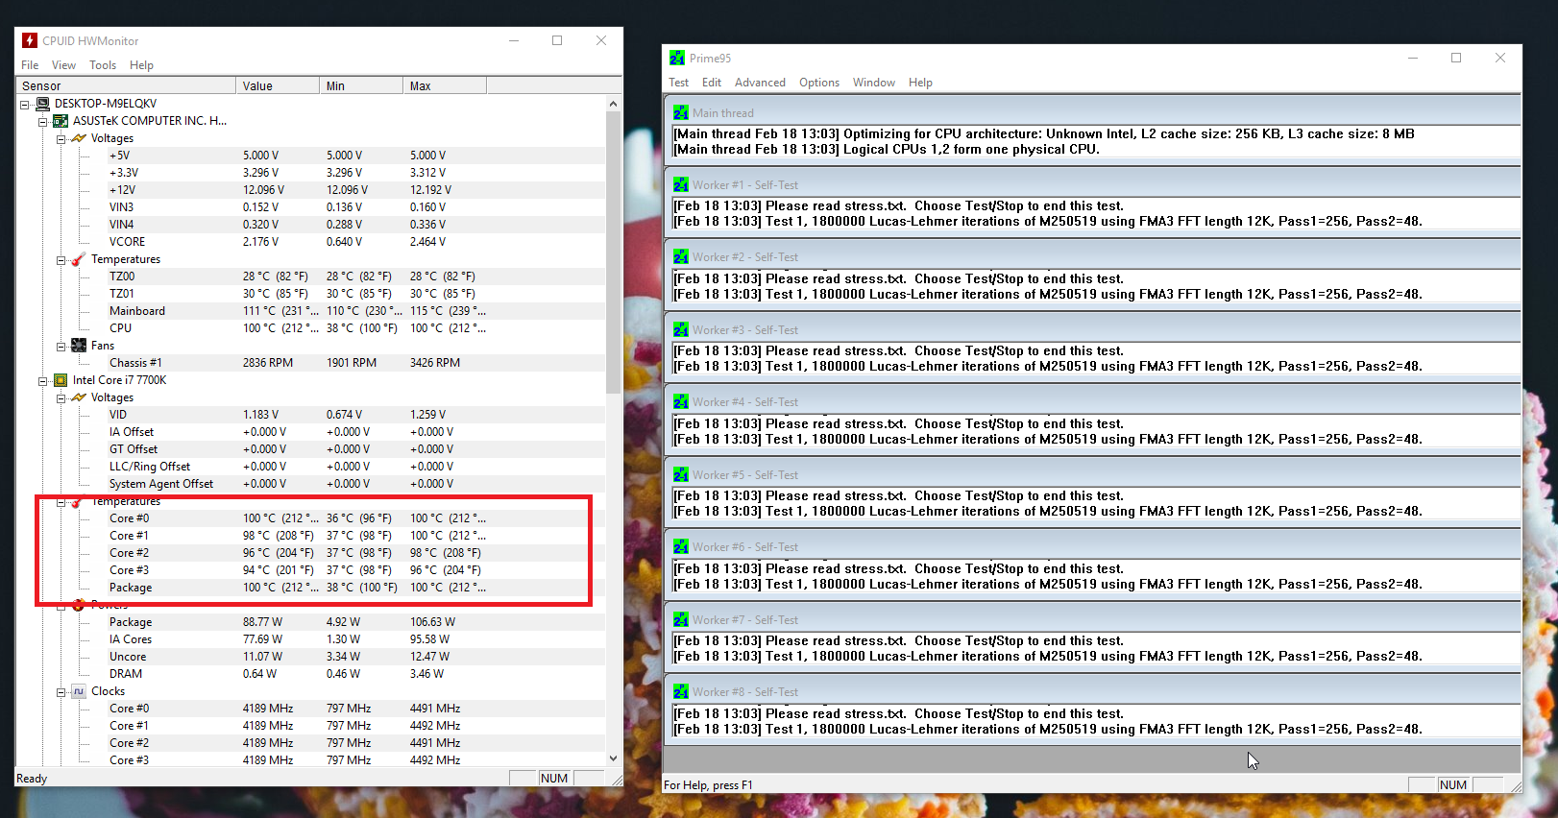1558x818 pixels.
Task: Click the Min column header
Action: click(361, 85)
